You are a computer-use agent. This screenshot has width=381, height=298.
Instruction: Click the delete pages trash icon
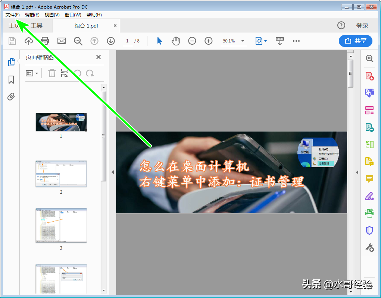pos(52,73)
